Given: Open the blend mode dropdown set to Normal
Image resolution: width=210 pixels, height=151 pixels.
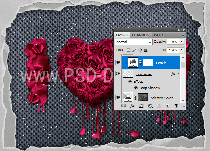Looking at the screenshot, I should pyautogui.click(x=134, y=42).
